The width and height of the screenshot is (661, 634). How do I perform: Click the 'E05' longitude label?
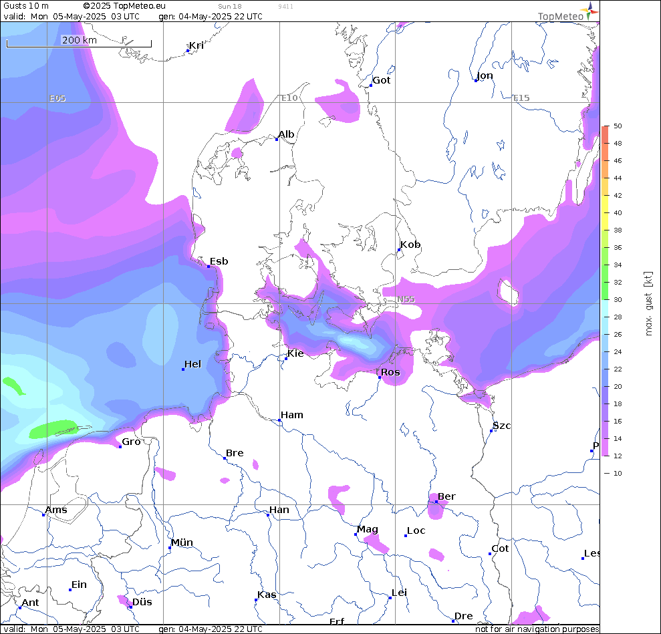[x=57, y=98]
